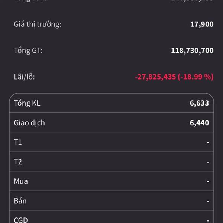Tap the Tổng KL row label
Screen dimensions: 223x223
coord(27,103)
